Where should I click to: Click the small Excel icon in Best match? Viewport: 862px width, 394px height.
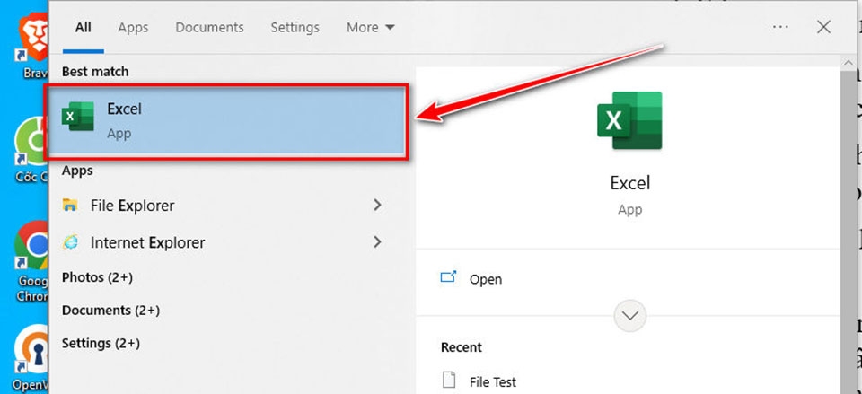click(77, 116)
